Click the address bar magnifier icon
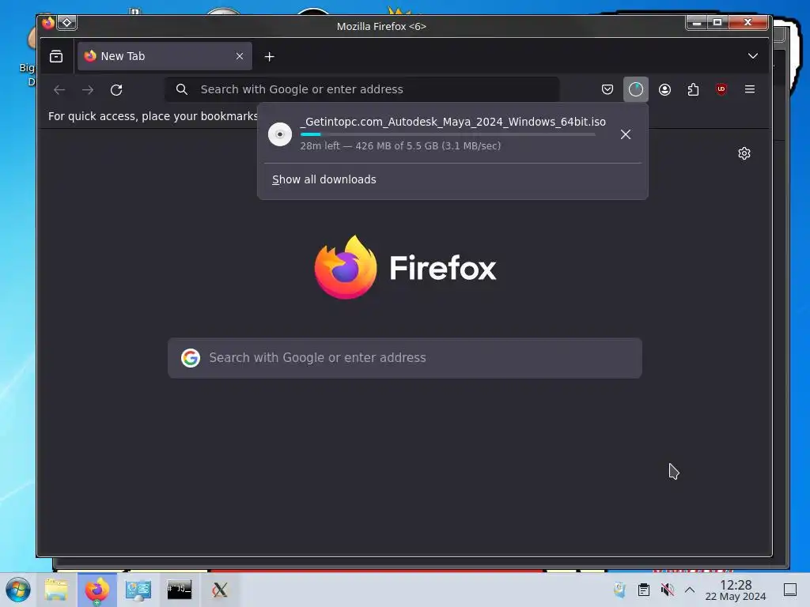Image resolution: width=810 pixels, height=607 pixels. coord(181,89)
